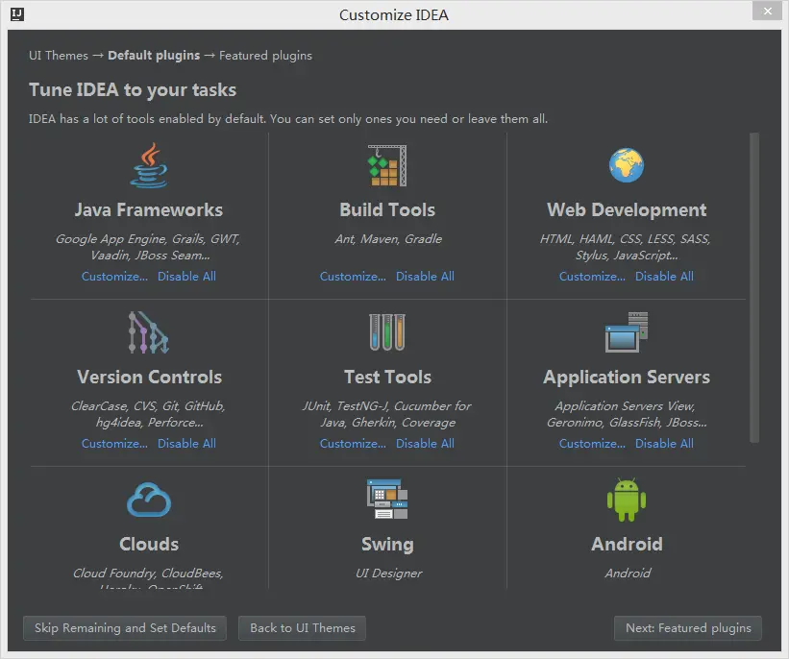Image resolution: width=789 pixels, height=659 pixels.
Task: Click the Version Controls heading
Action: [x=149, y=377]
